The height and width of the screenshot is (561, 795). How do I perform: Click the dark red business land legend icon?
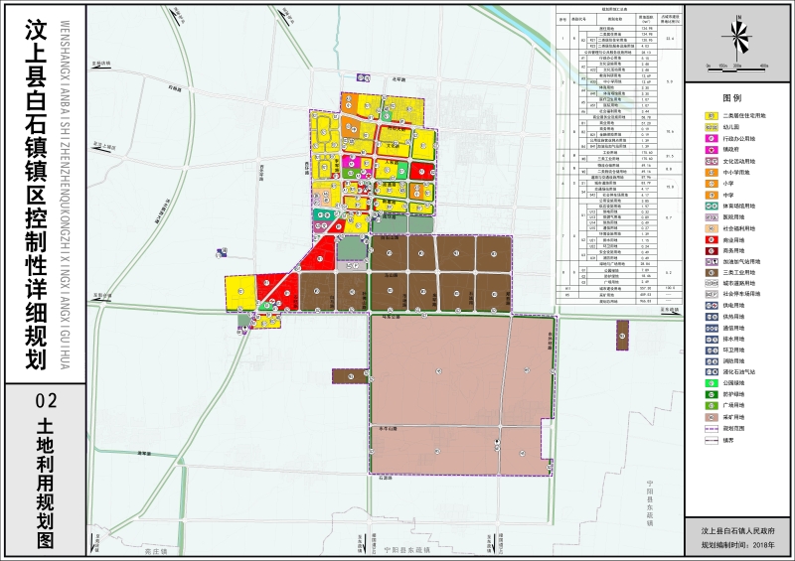pos(711,250)
